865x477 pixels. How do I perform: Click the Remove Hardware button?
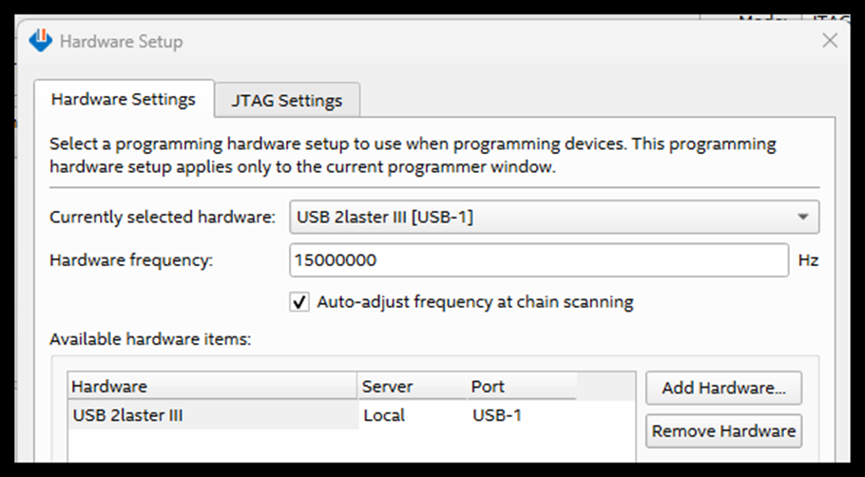point(723,430)
